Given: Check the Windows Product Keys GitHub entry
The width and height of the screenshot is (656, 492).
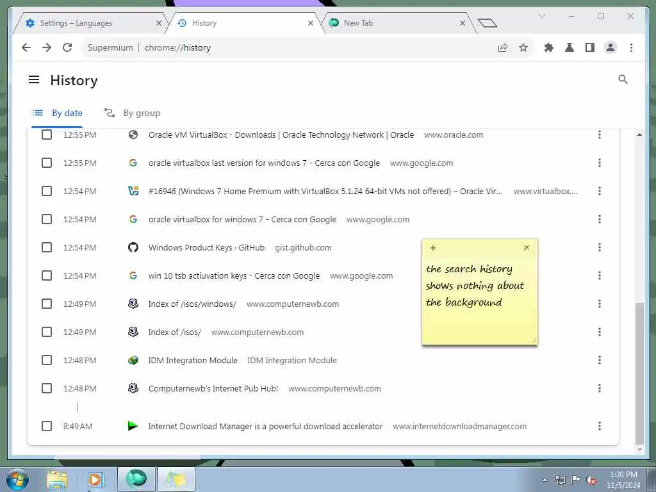Looking at the screenshot, I should point(47,247).
